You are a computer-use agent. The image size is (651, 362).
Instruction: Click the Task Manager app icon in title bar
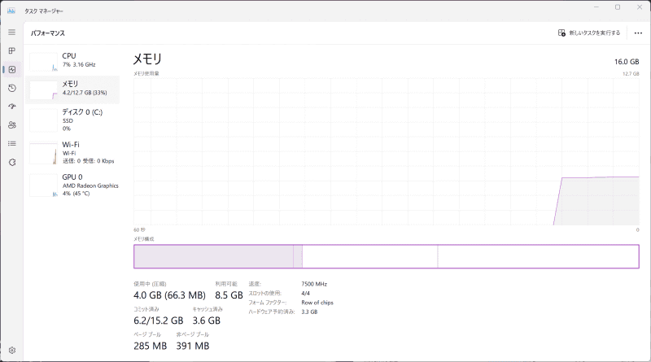[x=11, y=11]
